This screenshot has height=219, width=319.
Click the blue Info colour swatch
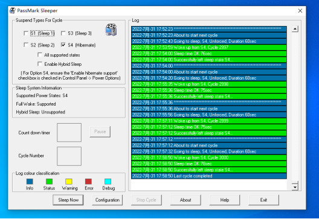coord(30,182)
